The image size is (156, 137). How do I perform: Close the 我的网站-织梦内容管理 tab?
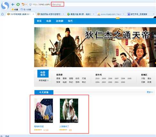(x=63, y=14)
